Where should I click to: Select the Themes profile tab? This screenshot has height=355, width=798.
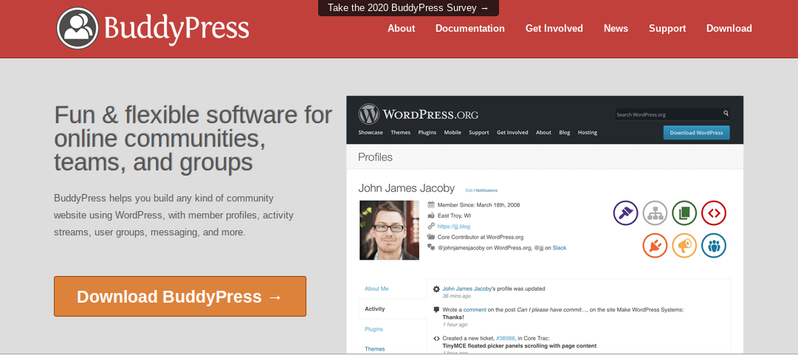(x=374, y=349)
